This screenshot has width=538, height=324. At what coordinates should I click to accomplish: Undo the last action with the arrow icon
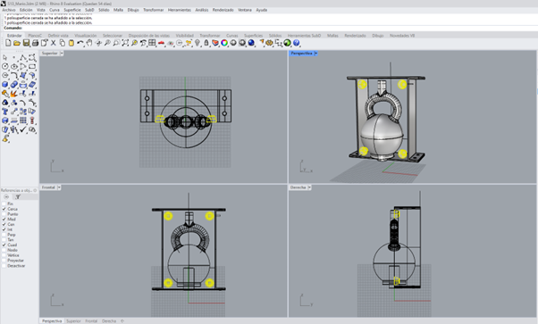click(80, 43)
